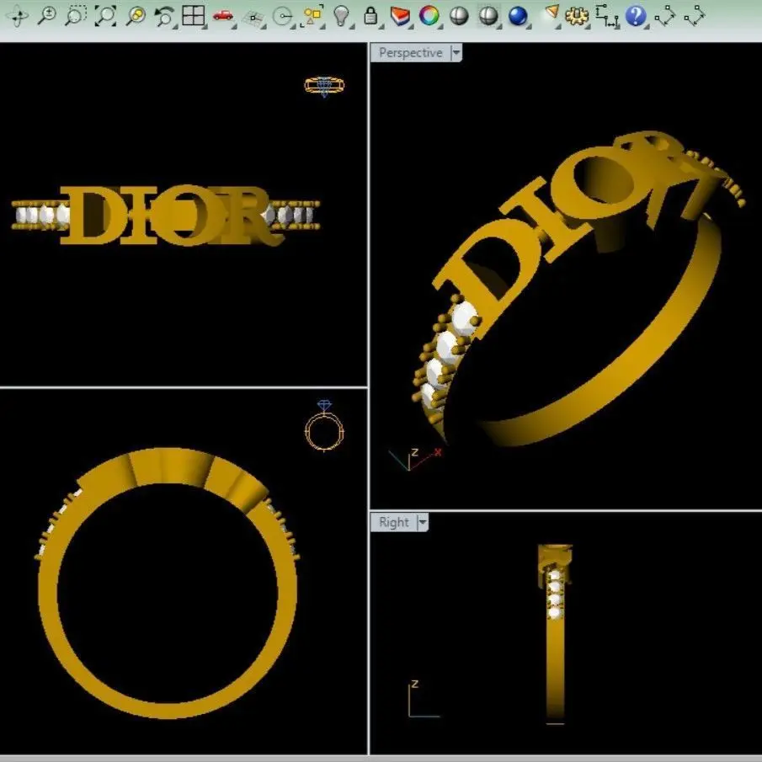Click the padlock Lock Objects icon
762x762 pixels.
pyautogui.click(x=370, y=15)
